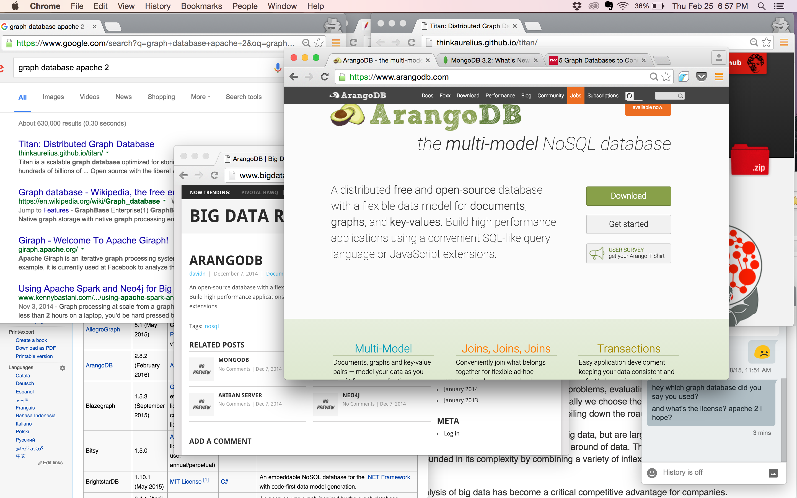Open the Evernote menu bar icon
Image resolution: width=797 pixels, height=498 pixels.
coord(609,6)
